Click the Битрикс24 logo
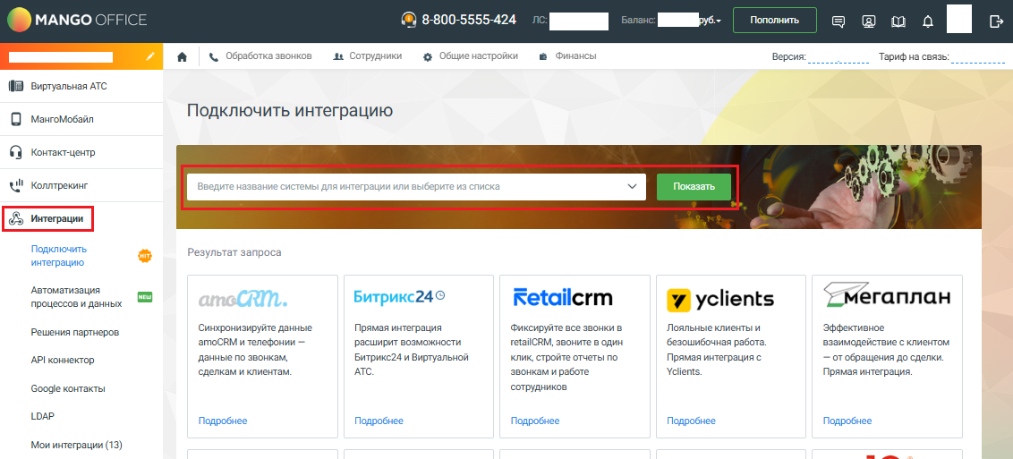Screen dimensions: 1013x459 point(400,296)
